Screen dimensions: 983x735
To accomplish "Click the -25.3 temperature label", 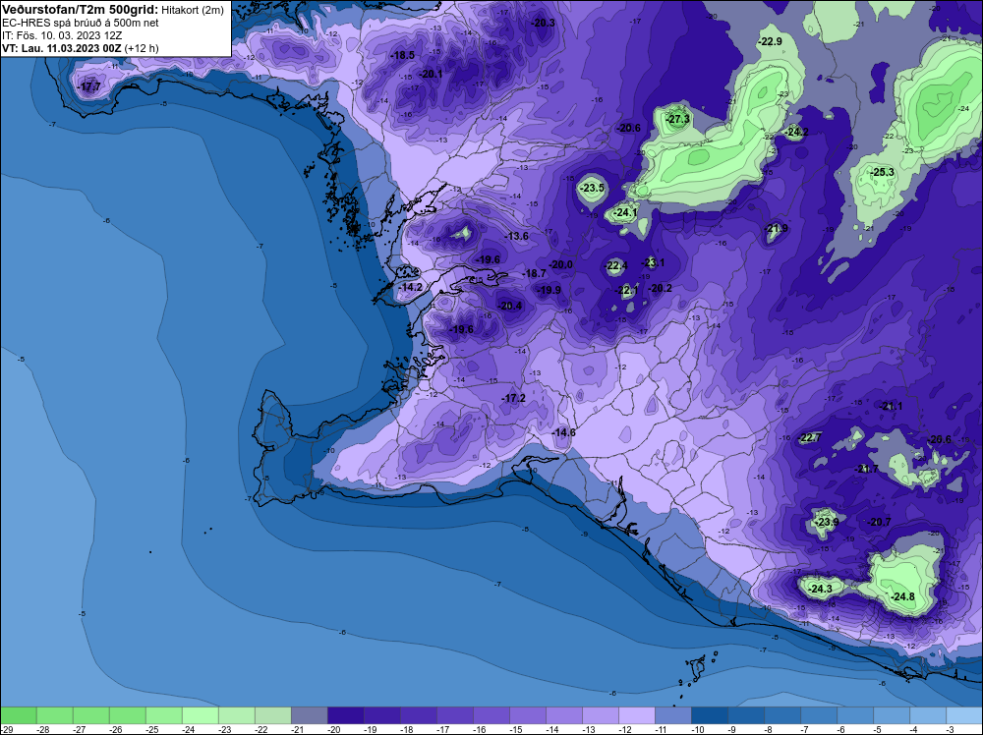I will 883,172.
